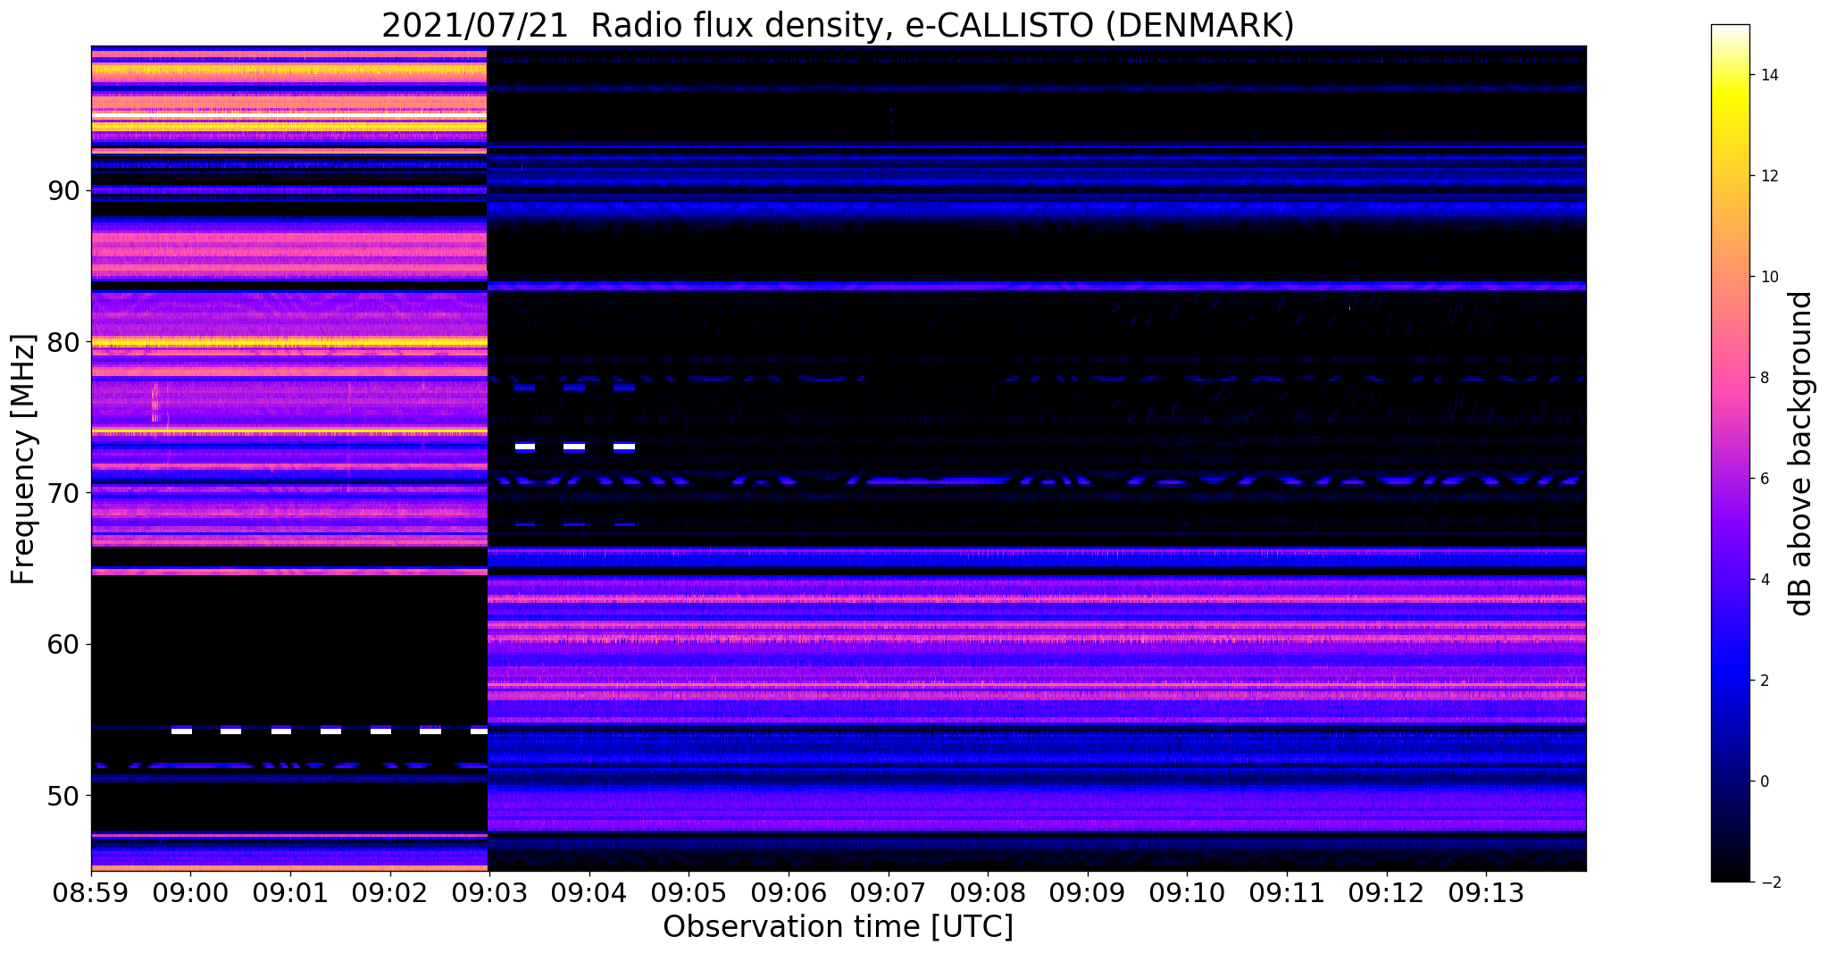Click the 'Frequency [MHz]' axis label
Screen dimensions: 1828x953
click(x=23, y=459)
